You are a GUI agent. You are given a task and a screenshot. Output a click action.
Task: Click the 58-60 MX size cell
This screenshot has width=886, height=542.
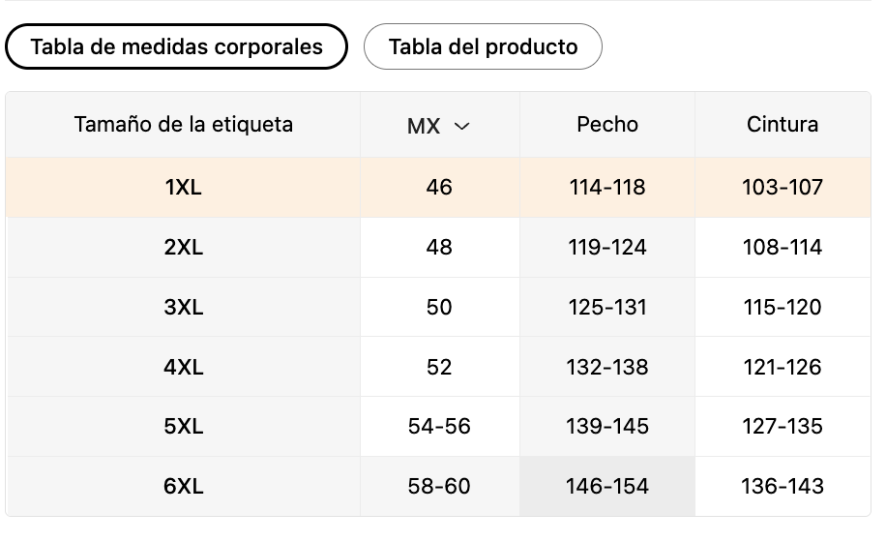click(x=439, y=486)
